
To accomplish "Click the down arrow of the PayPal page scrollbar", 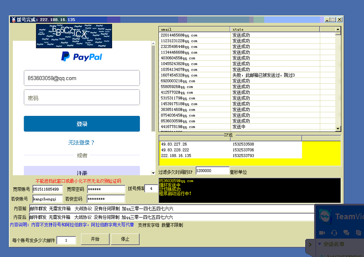I will [153, 173].
